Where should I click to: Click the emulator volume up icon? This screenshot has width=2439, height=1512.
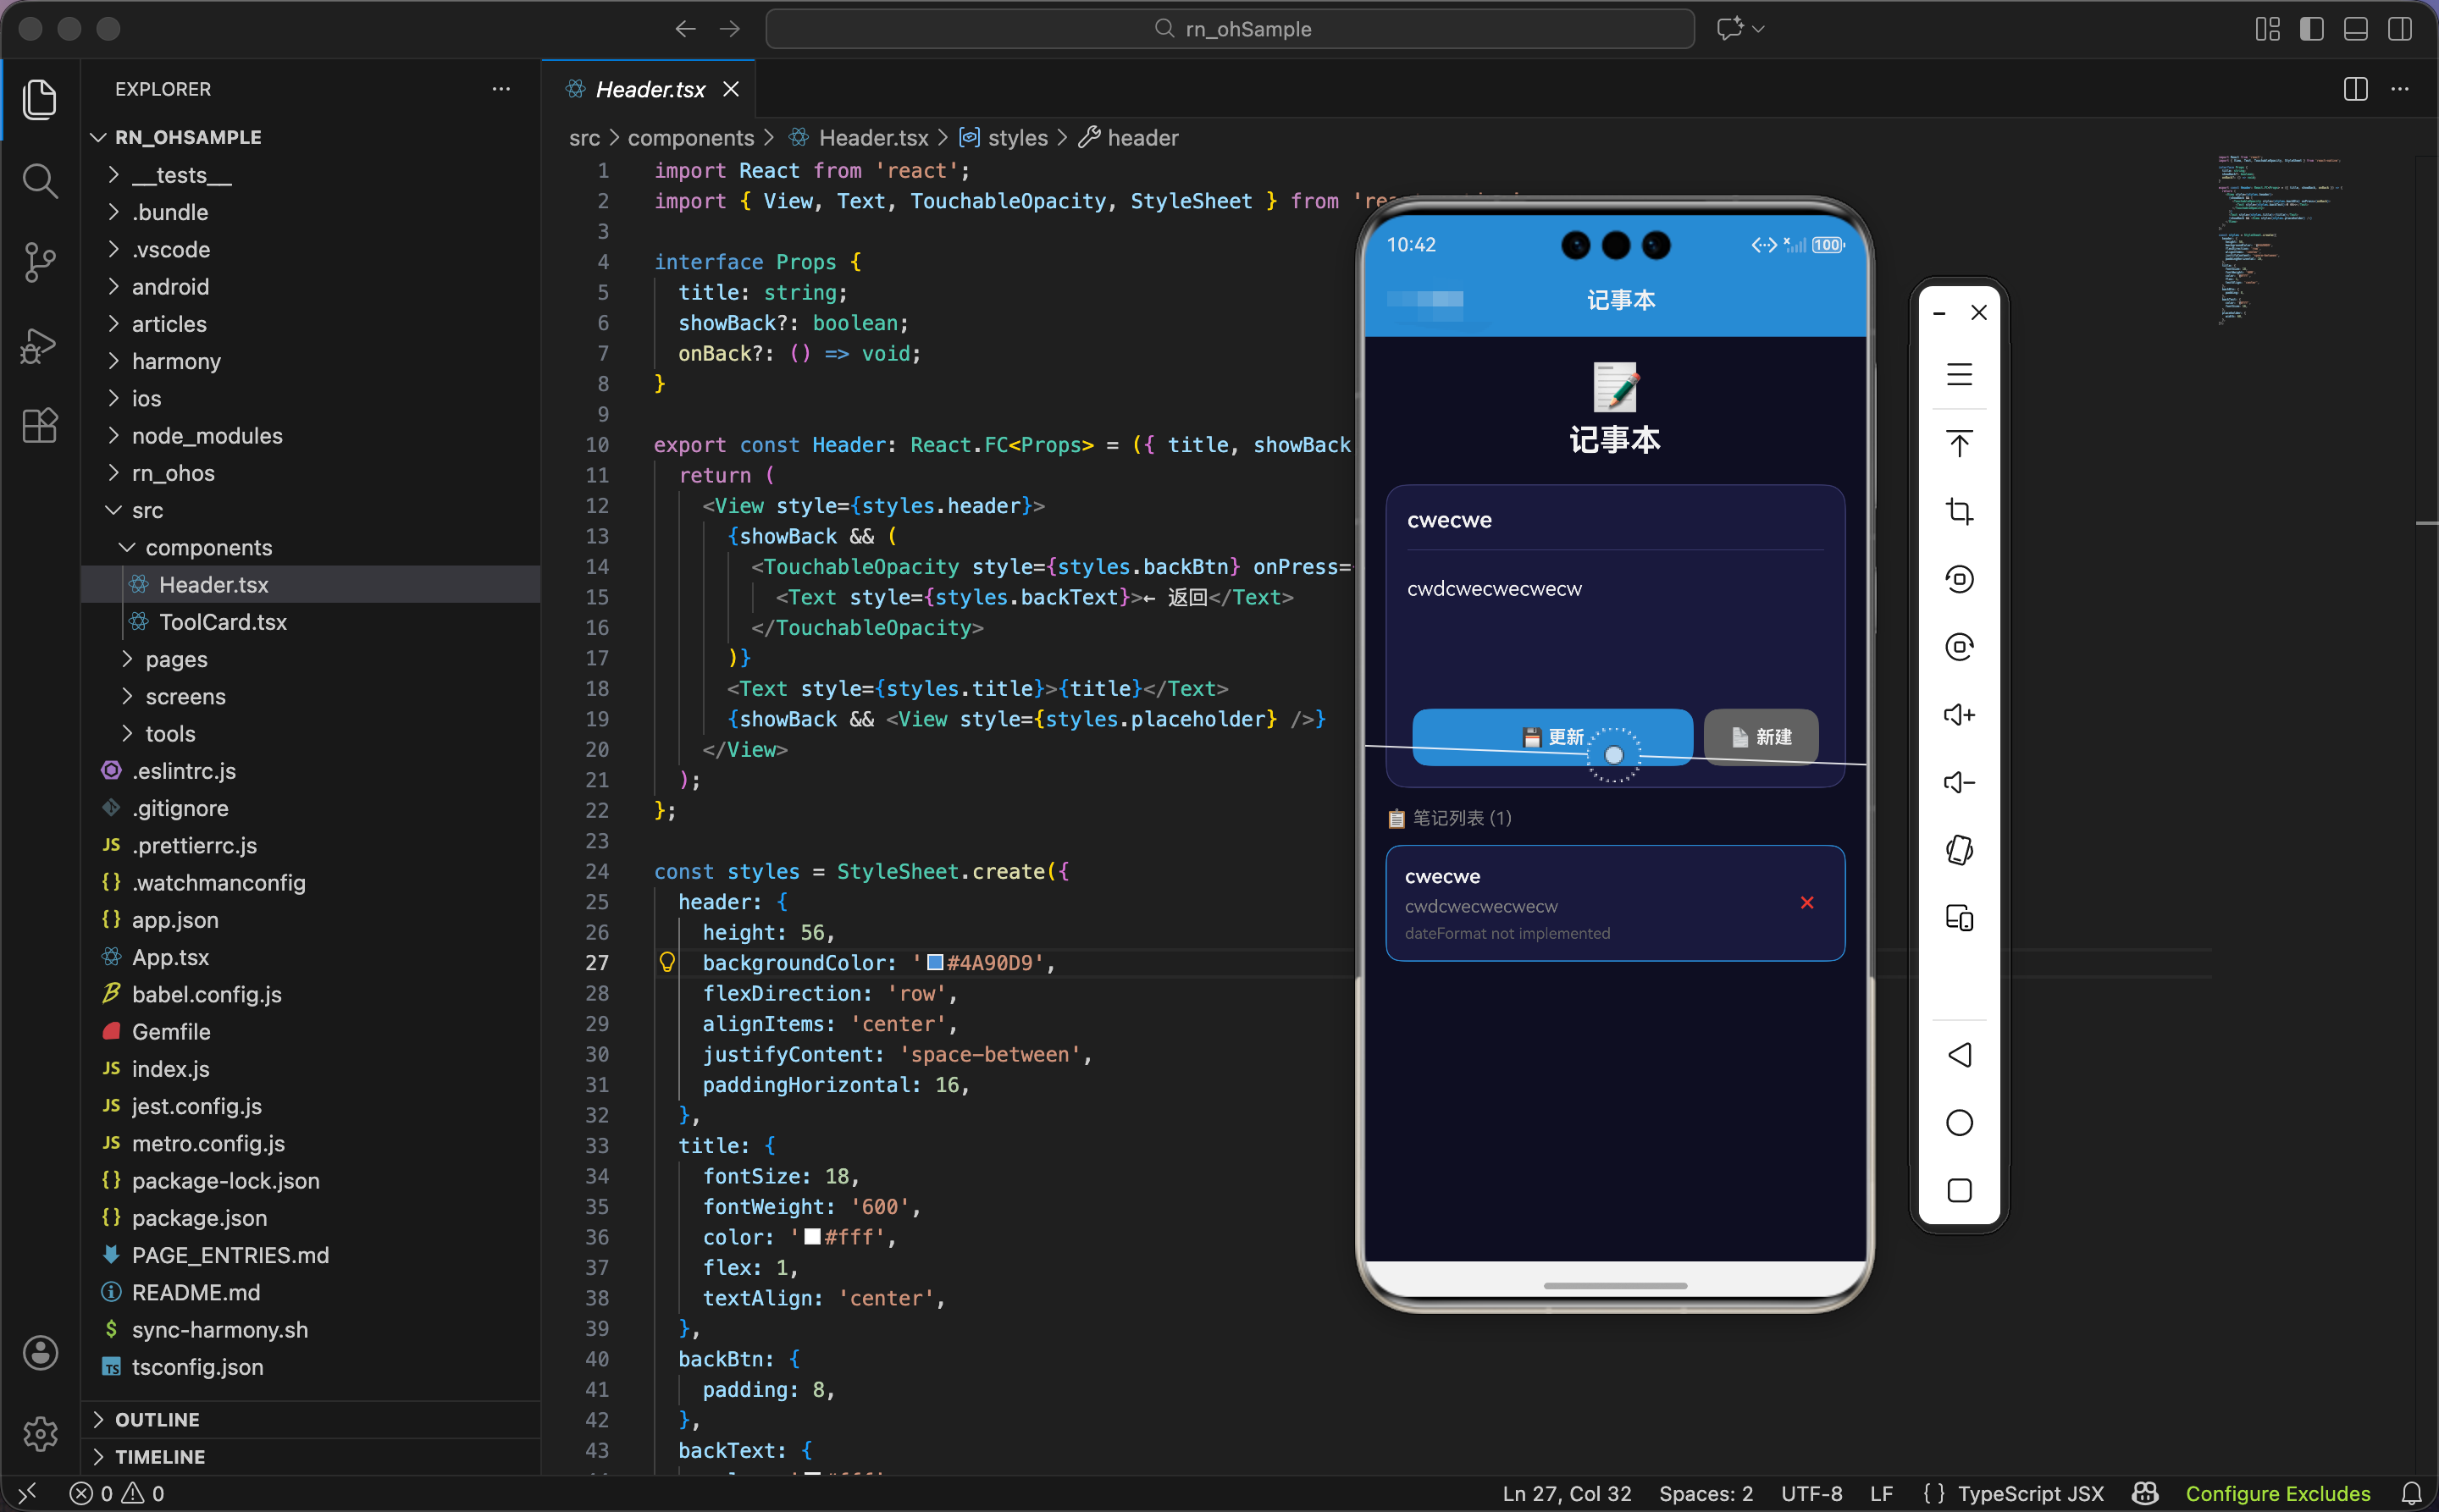coord(1958,714)
